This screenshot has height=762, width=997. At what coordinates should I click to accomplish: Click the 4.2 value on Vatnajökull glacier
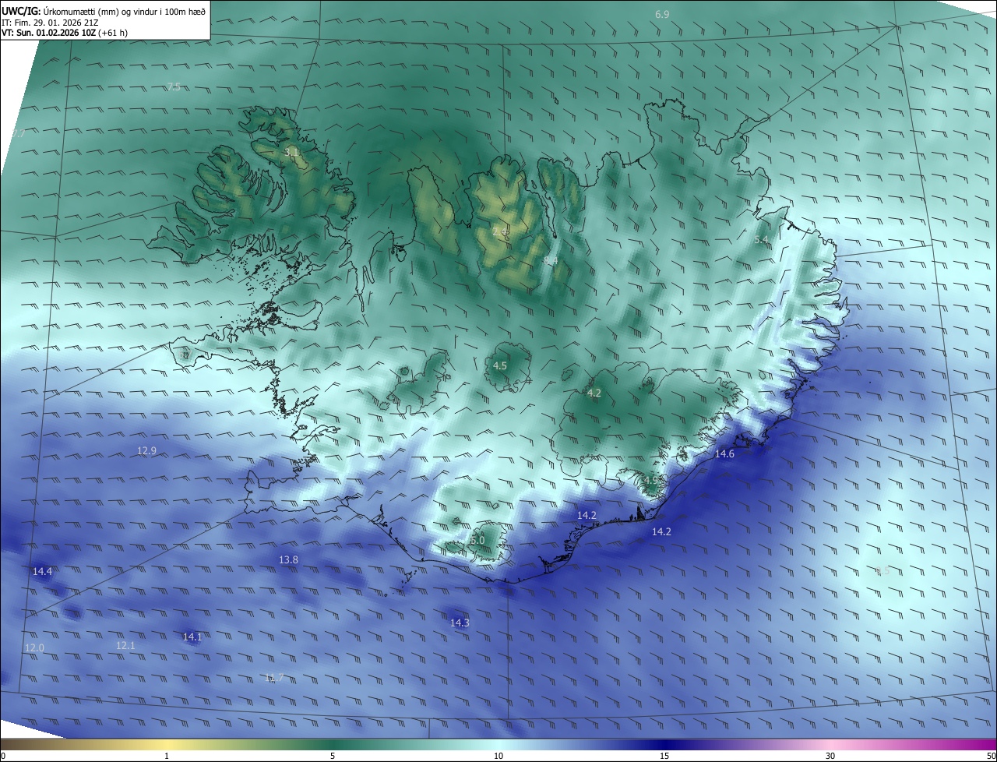point(594,393)
